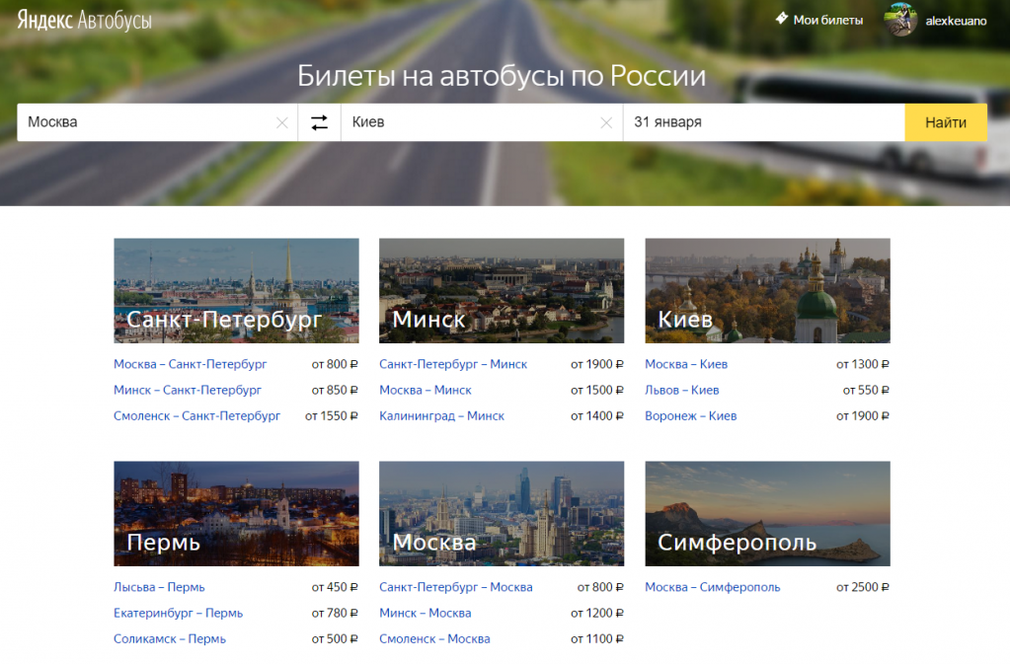The height and width of the screenshot is (664, 1010).
Task: Focus the Киев destination input
Action: [469, 122]
